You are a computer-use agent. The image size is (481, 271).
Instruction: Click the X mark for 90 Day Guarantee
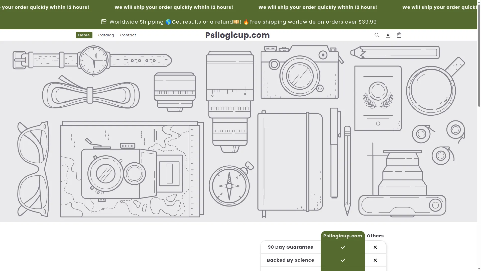pyautogui.click(x=375, y=247)
